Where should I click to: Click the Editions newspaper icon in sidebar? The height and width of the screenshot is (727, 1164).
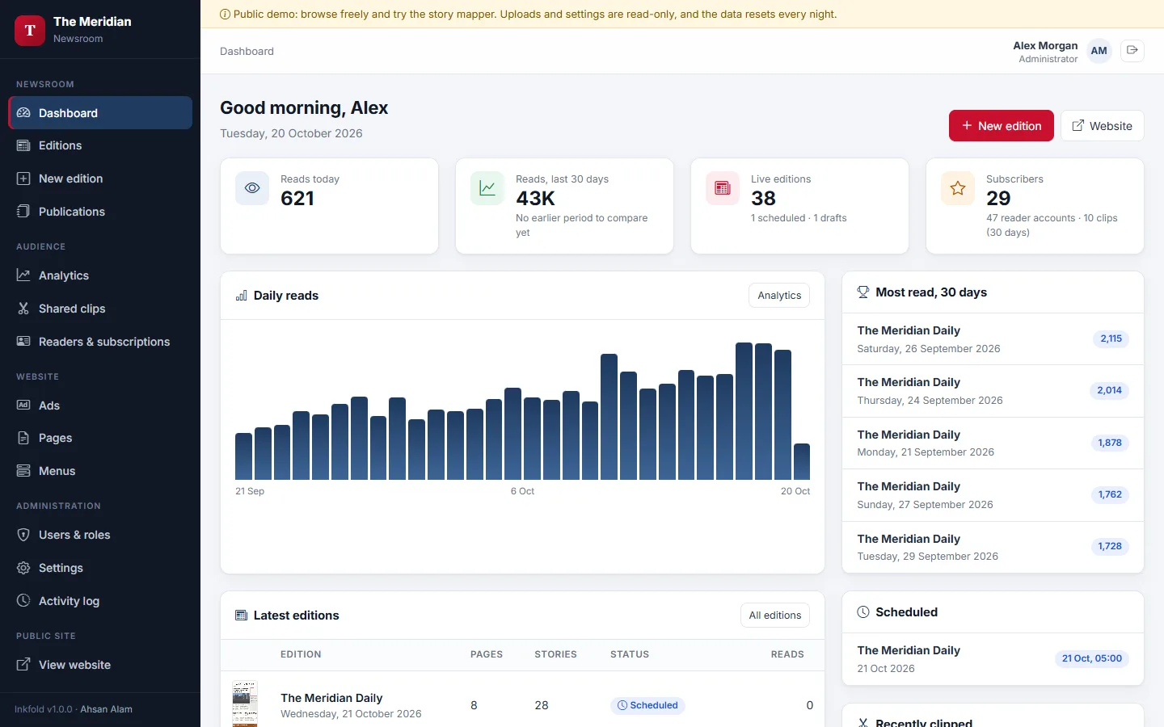(23, 145)
